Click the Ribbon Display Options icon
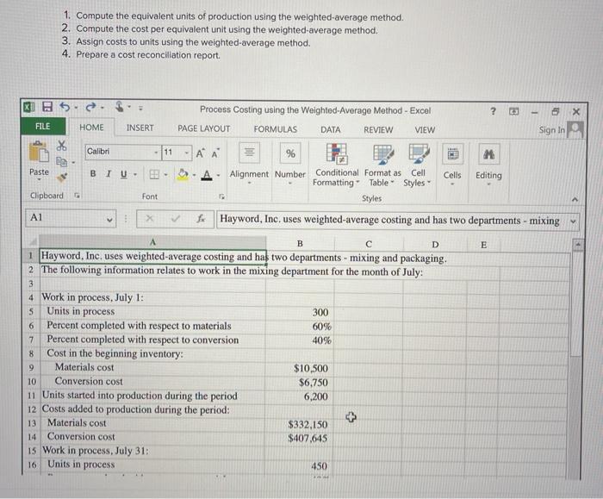The width and height of the screenshot is (603, 499). (513, 111)
